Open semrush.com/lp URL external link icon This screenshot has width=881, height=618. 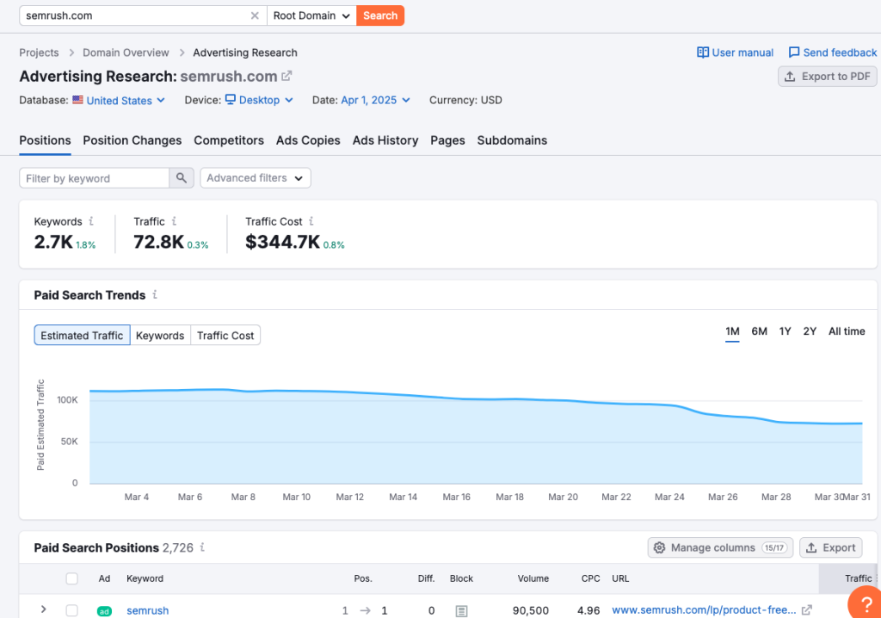point(807,610)
